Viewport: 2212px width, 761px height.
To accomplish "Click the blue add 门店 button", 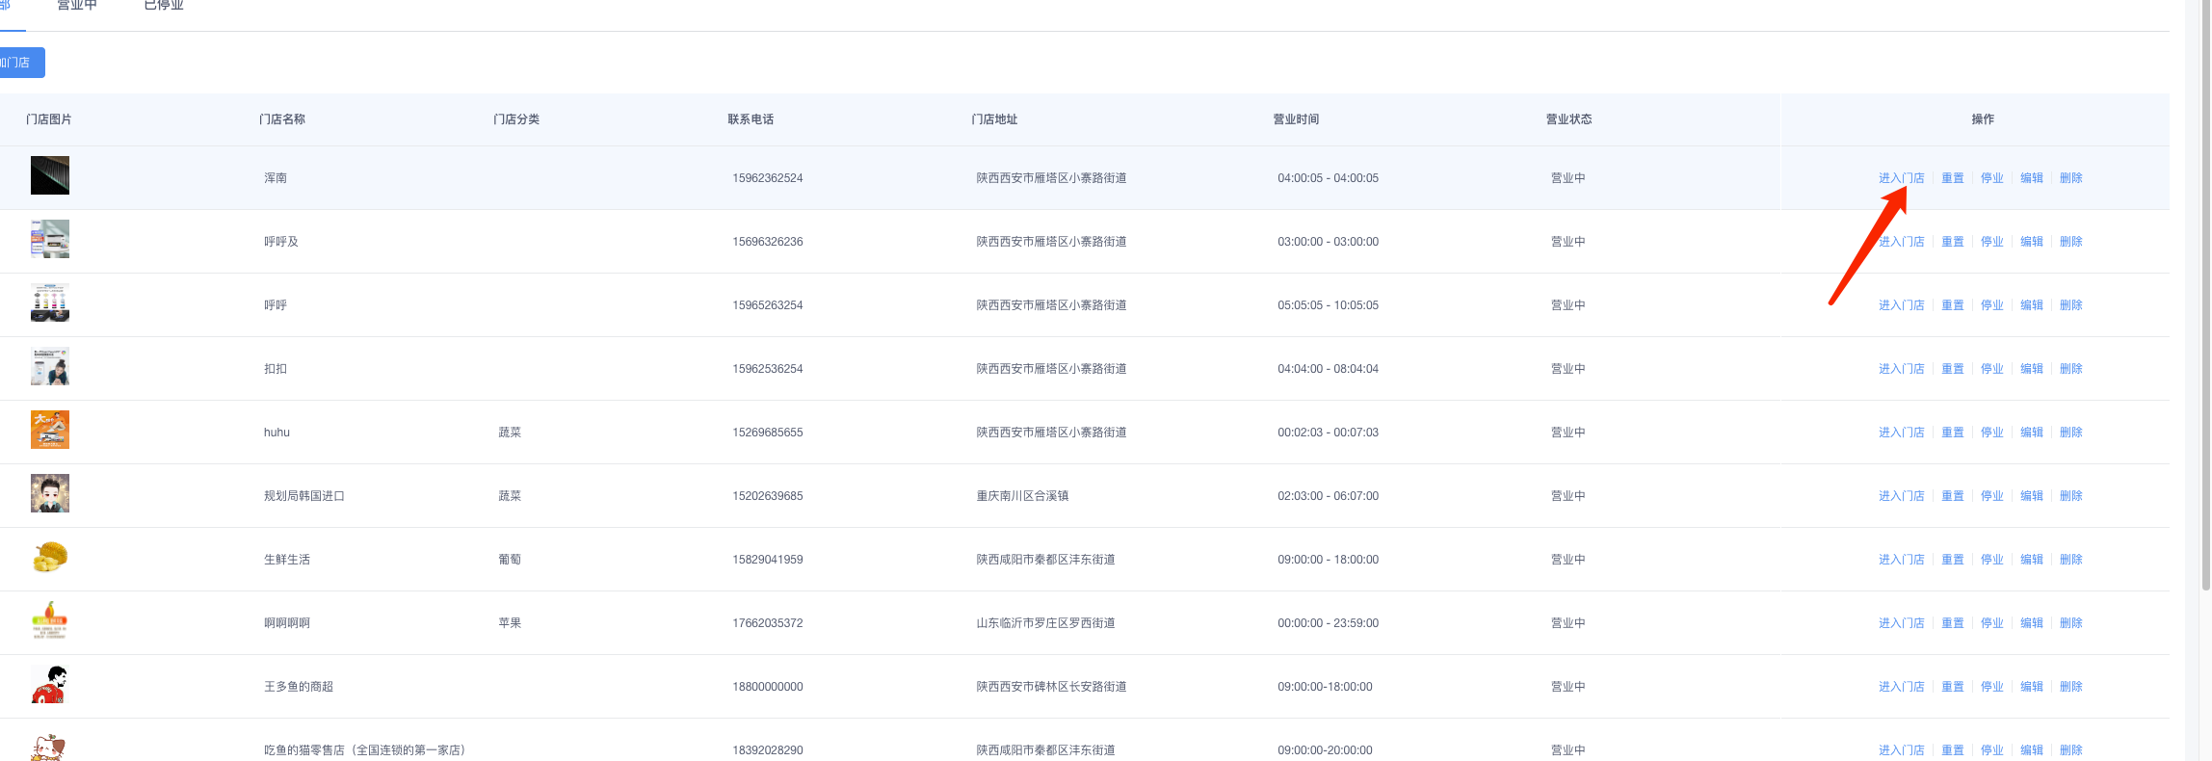I will [x=19, y=63].
